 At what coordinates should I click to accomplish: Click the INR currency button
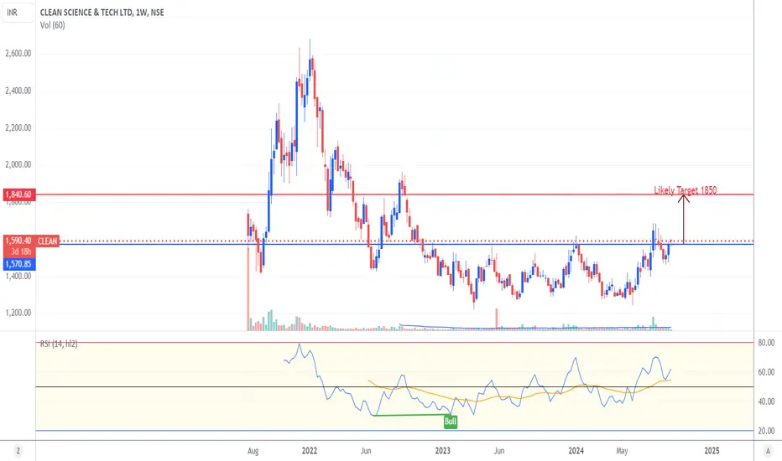(18, 13)
